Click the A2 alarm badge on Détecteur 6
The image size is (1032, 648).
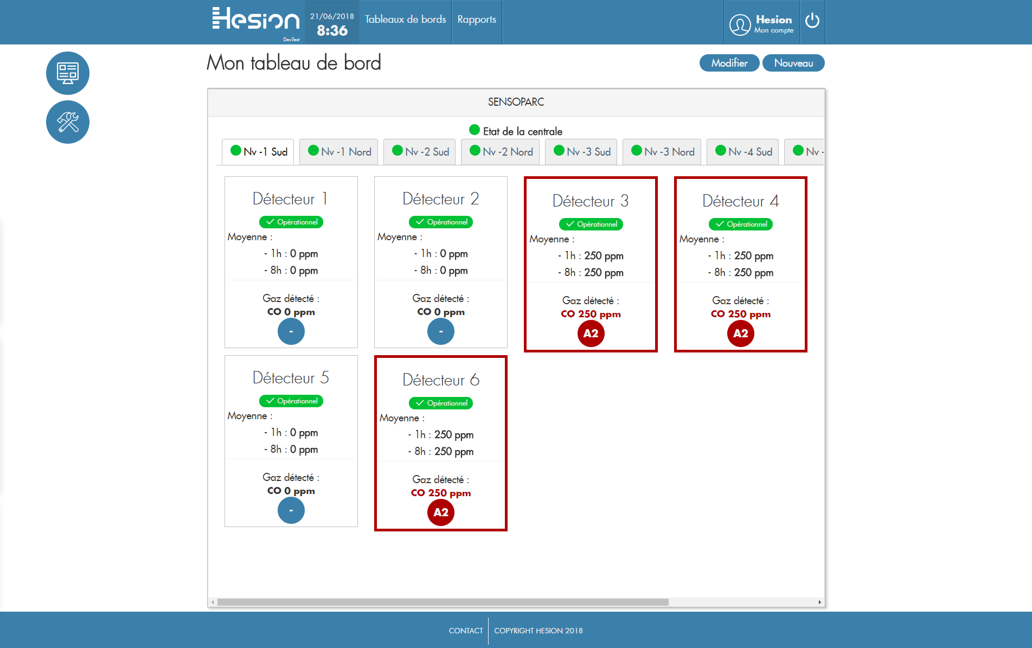click(x=441, y=512)
